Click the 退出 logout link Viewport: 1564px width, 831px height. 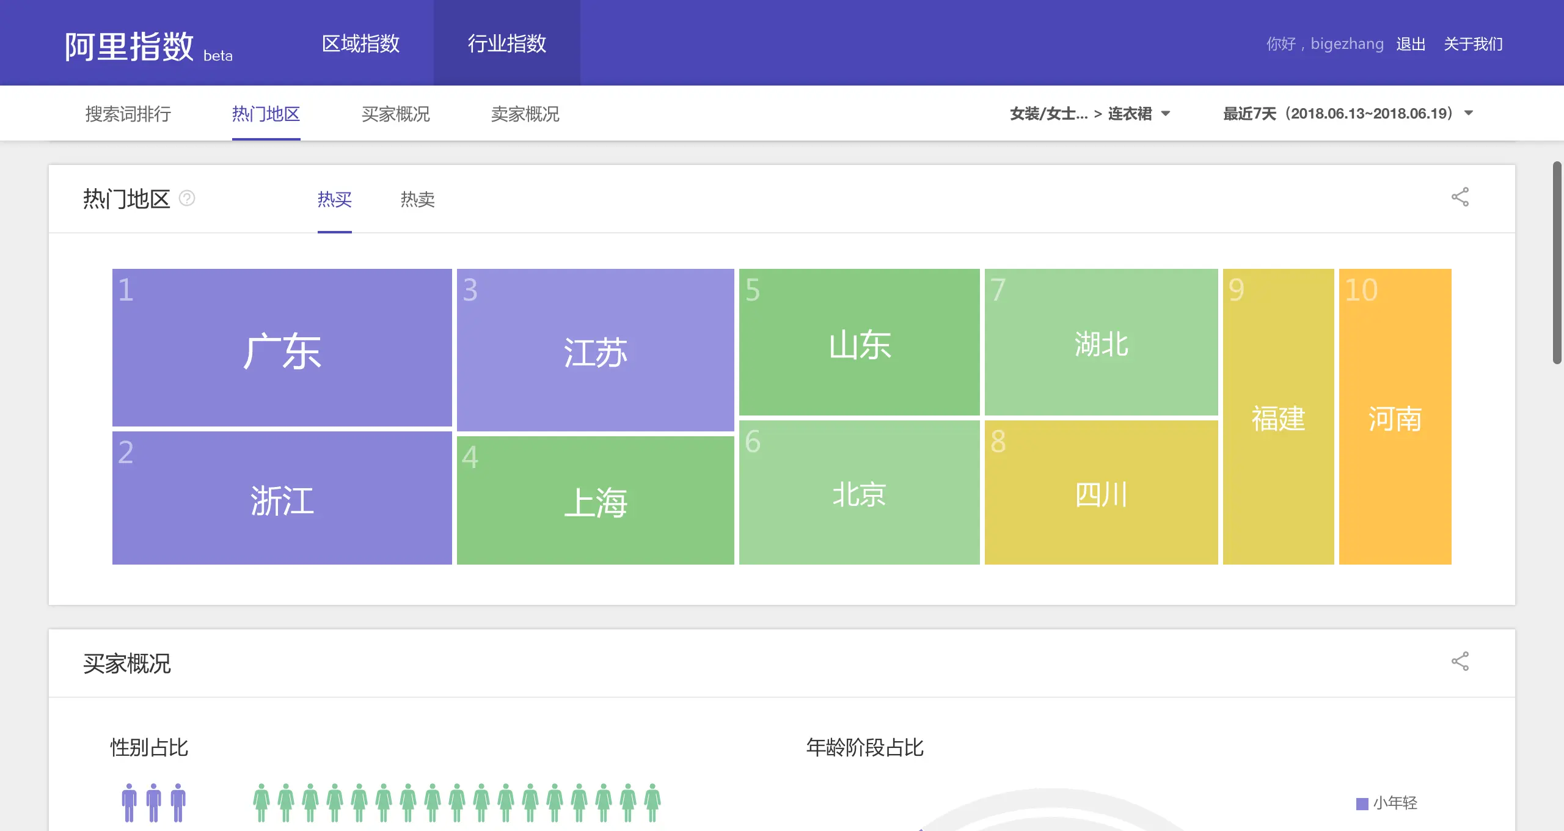pyautogui.click(x=1411, y=44)
